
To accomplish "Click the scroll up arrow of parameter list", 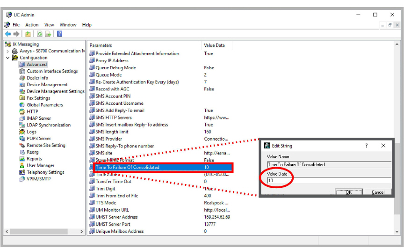I will (397, 44).
